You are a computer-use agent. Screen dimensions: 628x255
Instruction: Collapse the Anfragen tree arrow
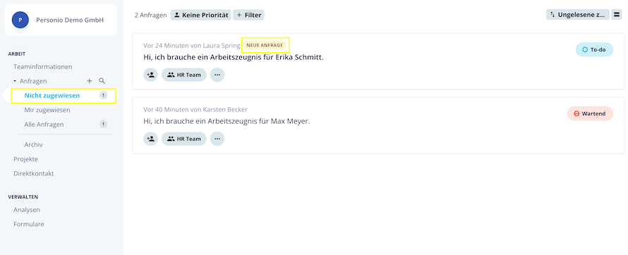15,81
